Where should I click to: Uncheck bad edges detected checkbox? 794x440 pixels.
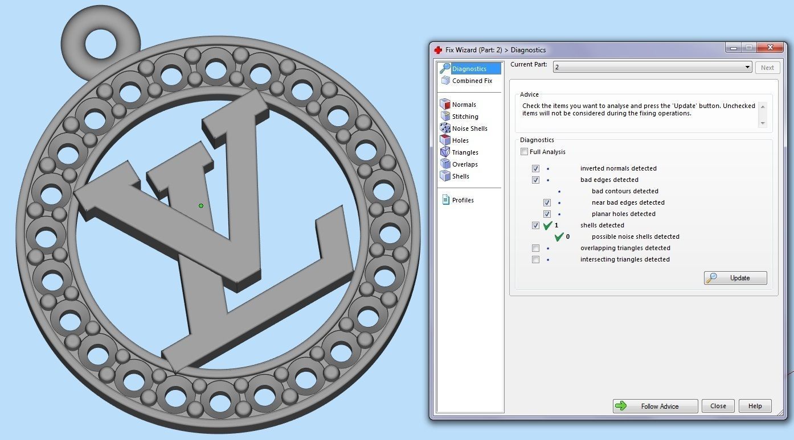coord(535,180)
